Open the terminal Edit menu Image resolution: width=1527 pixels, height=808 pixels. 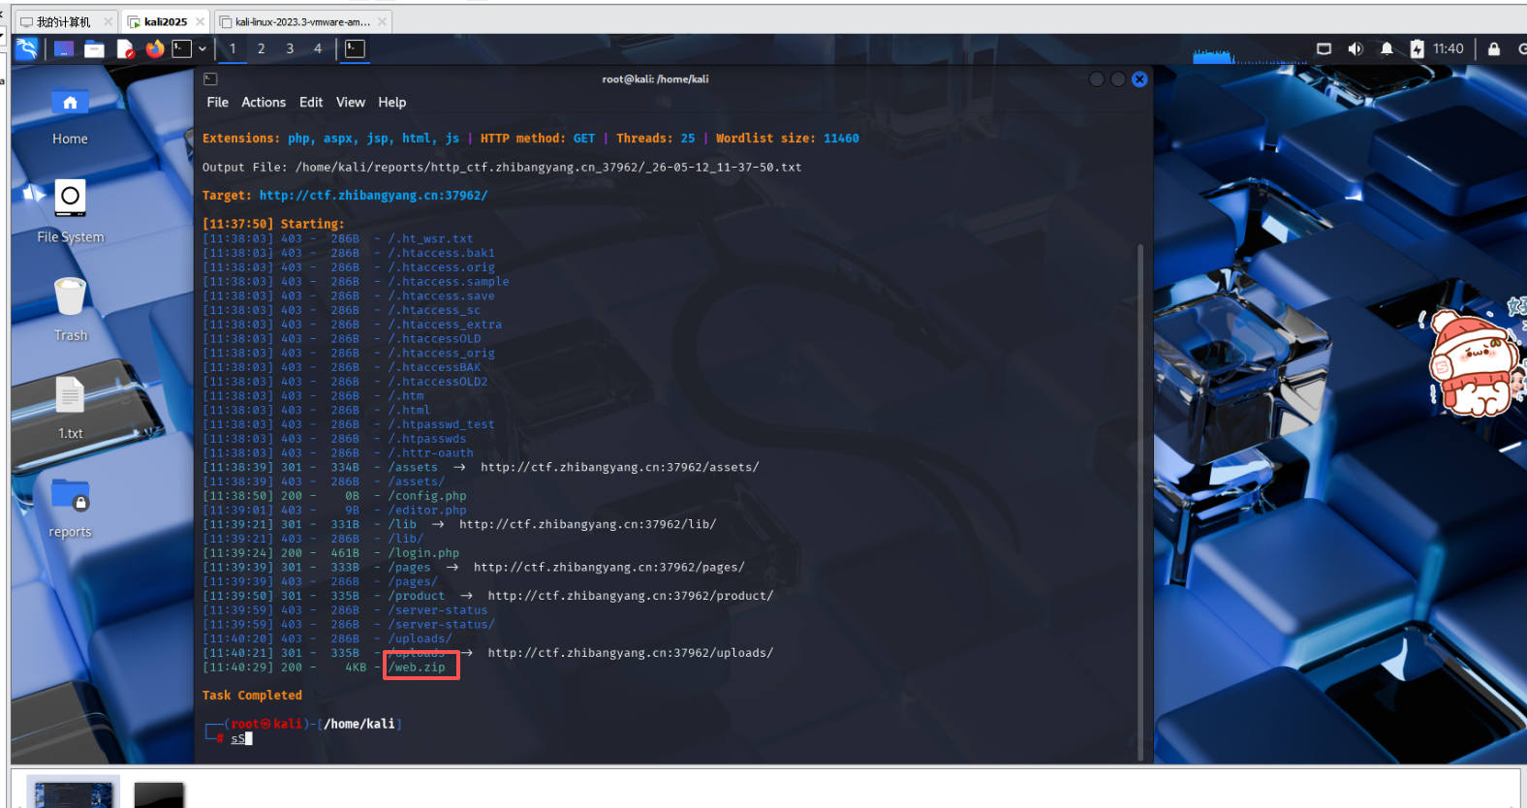pos(311,103)
